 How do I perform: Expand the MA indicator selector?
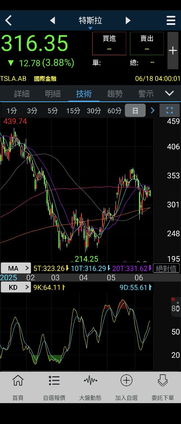[16, 268]
